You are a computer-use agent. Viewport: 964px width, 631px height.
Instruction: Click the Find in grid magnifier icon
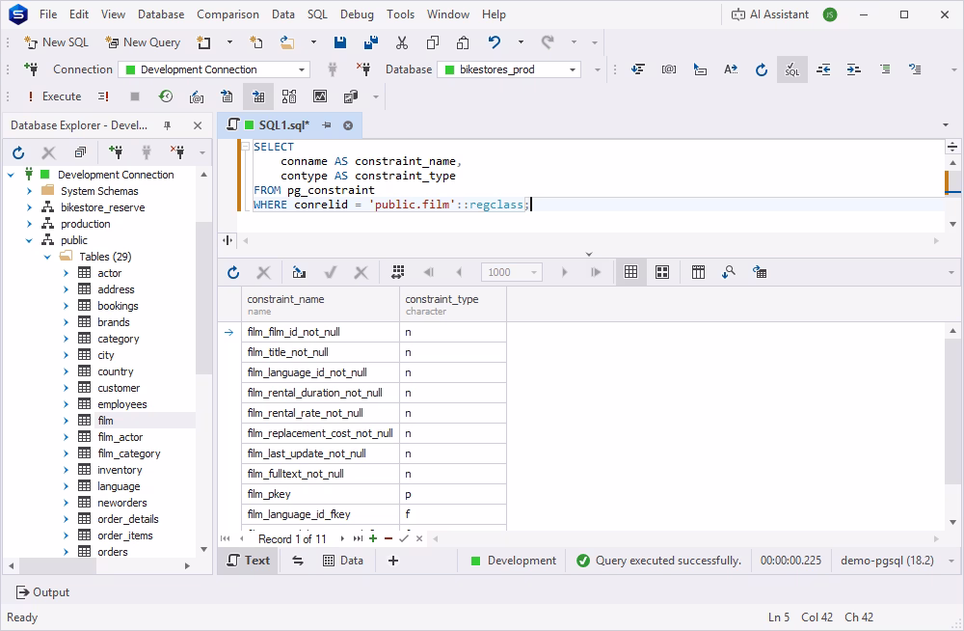point(729,272)
